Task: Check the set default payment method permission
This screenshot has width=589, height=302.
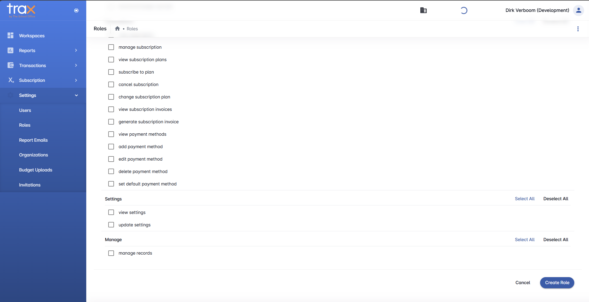Action: [x=111, y=184]
